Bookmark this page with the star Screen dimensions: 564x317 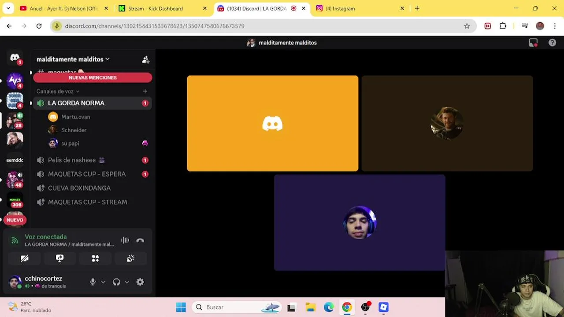(467, 26)
